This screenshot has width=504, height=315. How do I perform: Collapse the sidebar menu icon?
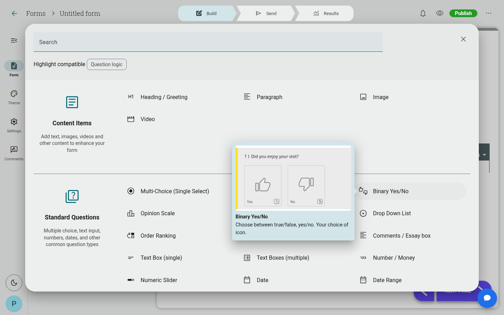14,41
